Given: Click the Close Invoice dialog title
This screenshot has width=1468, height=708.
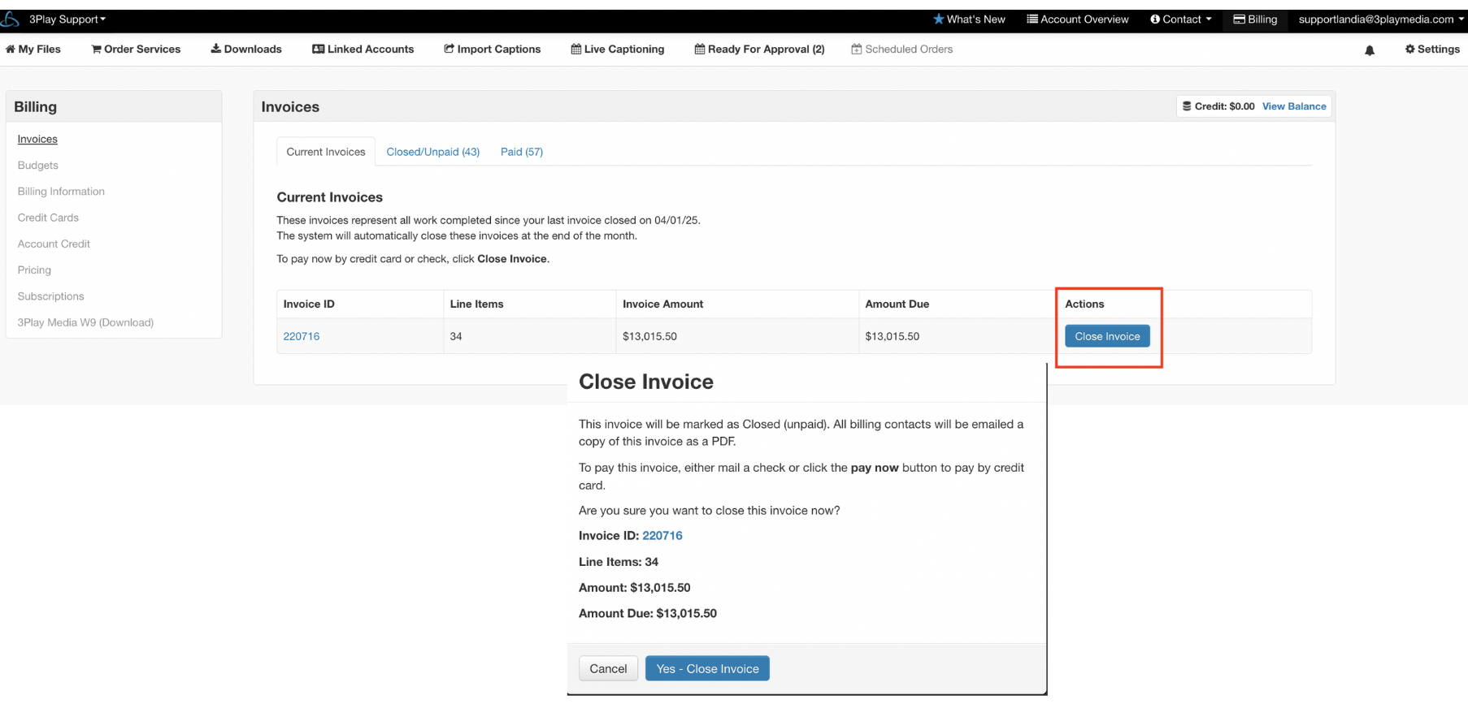Looking at the screenshot, I should point(646,382).
